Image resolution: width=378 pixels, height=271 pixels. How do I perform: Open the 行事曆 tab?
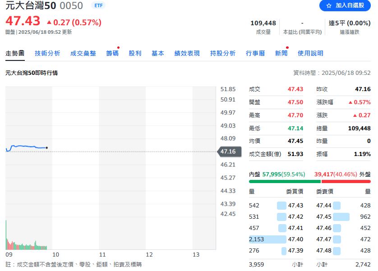coord(255,53)
